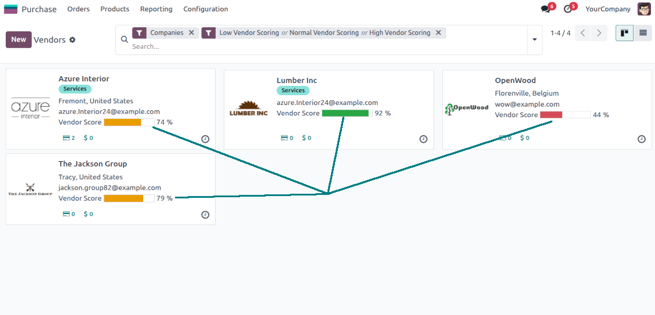
Task: Open the Discuss messages icon
Action: point(545,9)
